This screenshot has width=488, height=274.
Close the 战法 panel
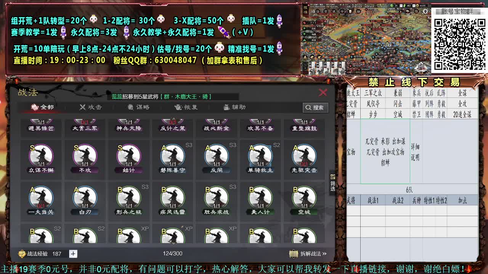pyautogui.click(x=323, y=92)
